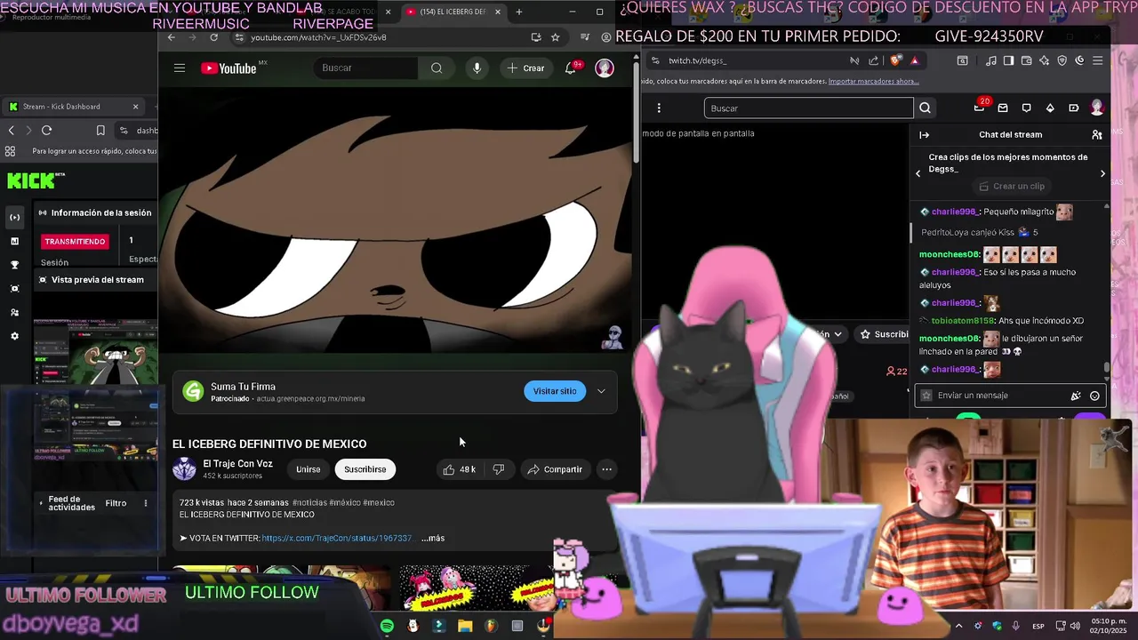Click the Crear un clip button
Viewport: 1138px width, 640px height.
coord(1011,186)
